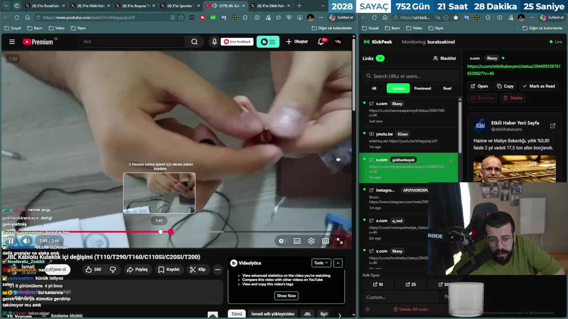Viewport: 568px width, 319px height.
Task: Reload the KickPeek page in right browser
Action: click(x=374, y=17)
